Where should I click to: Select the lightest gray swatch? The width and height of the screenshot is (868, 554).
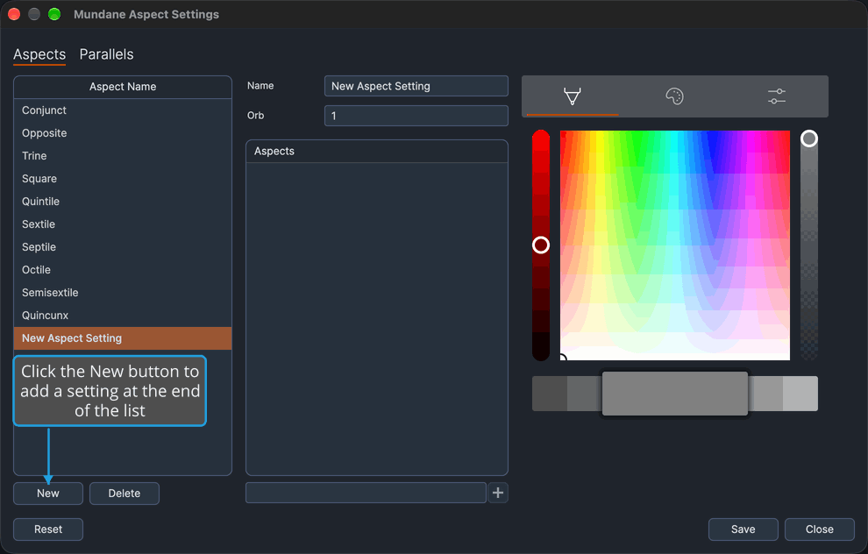(x=800, y=394)
